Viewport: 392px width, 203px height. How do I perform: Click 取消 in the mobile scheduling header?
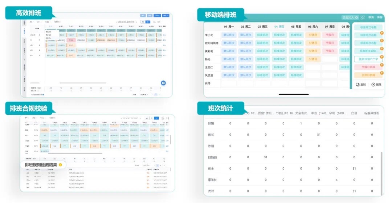pos(371,17)
